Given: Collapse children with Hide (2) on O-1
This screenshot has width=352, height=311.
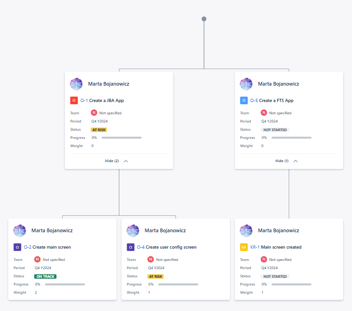Looking at the screenshot, I should [x=112, y=161].
